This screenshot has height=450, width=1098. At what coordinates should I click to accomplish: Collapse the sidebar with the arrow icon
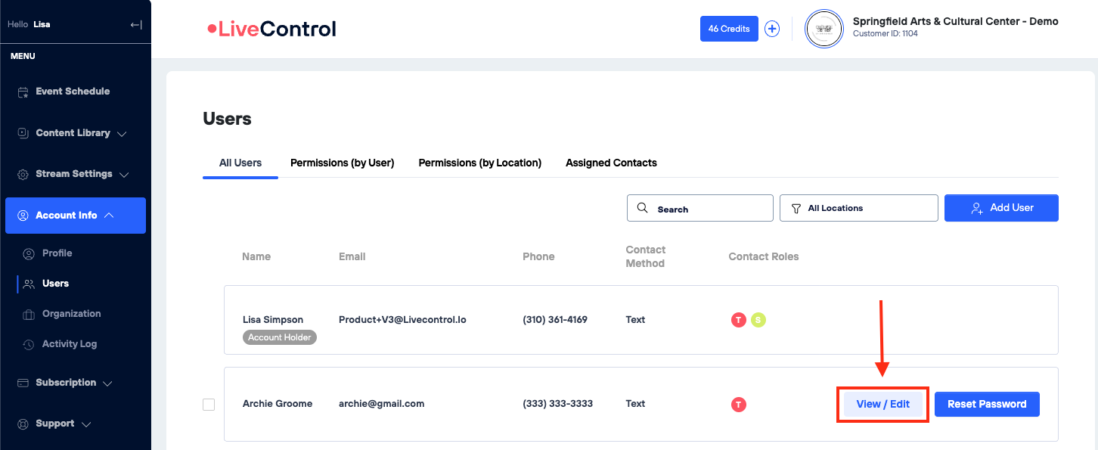pos(136,25)
